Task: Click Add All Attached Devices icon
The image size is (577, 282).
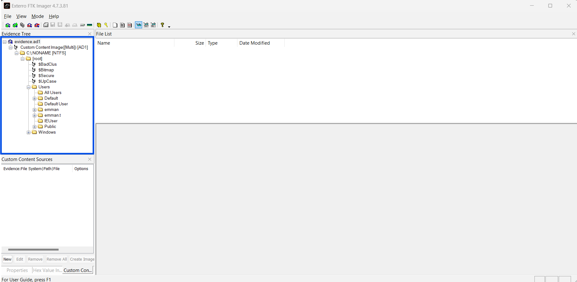Action: (x=15, y=25)
